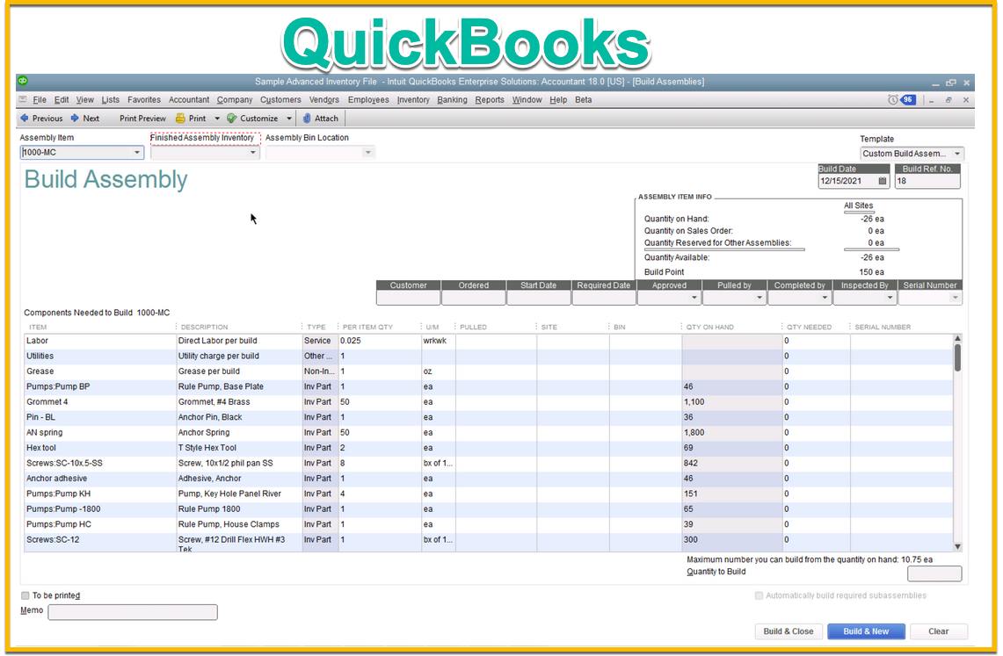Click the Customer input field
This screenshot has width=1003, height=656.
click(408, 298)
